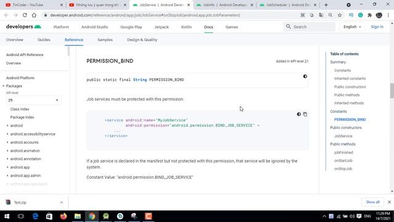The image size is (394, 222).
Task: Open the Test.zip download options chevron
Action: (x=62, y=202)
